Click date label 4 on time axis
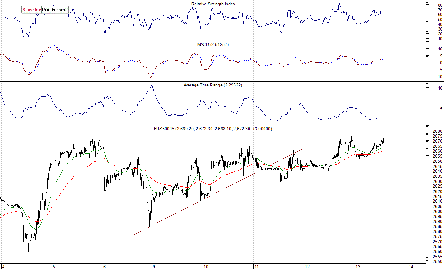Viewport: 444px width, 269px height. pos(3,266)
